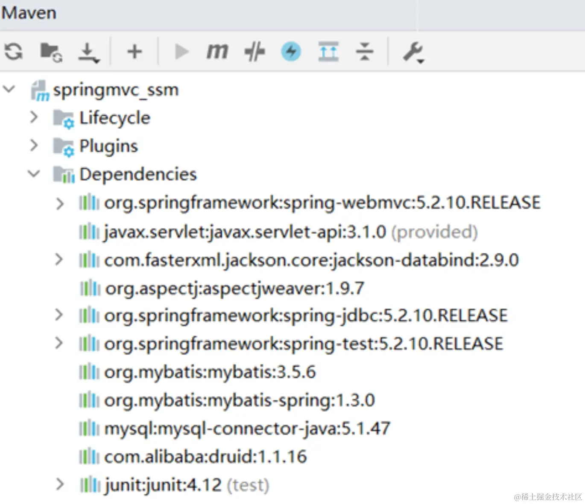Click library icon of spring-jdbc
This screenshot has width=585, height=504.
click(89, 316)
